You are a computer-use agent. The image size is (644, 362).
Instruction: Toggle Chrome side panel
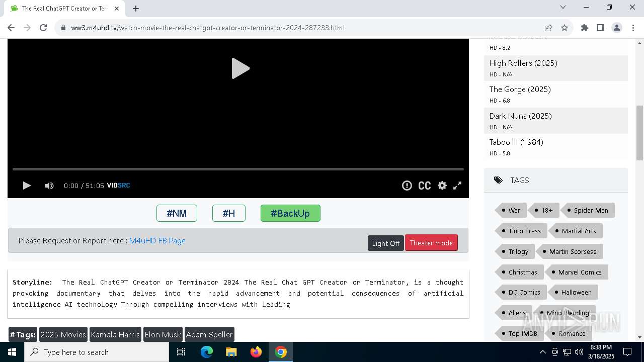click(601, 28)
